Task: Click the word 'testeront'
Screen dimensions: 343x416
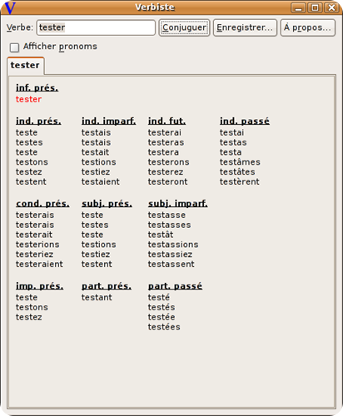Action: pyautogui.click(x=167, y=181)
